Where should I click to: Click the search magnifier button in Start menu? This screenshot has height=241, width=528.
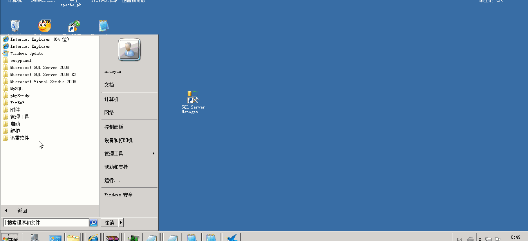click(x=93, y=223)
